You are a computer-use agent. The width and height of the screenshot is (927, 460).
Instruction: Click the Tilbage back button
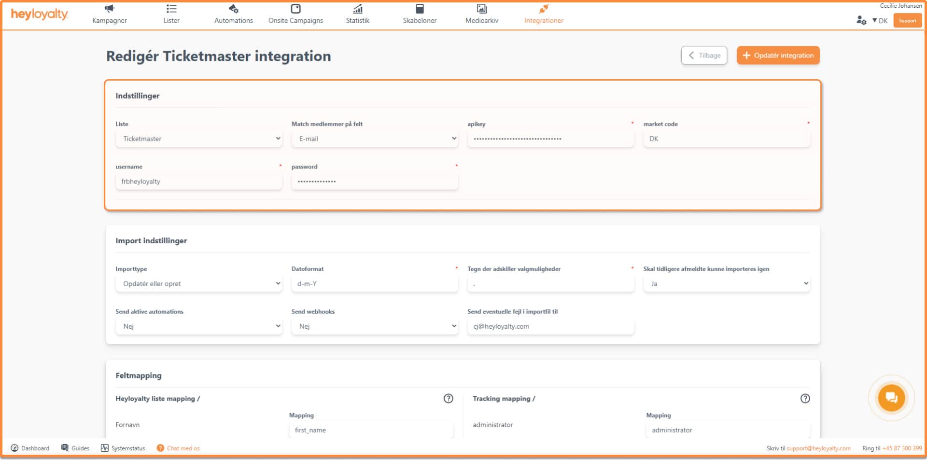(x=704, y=56)
